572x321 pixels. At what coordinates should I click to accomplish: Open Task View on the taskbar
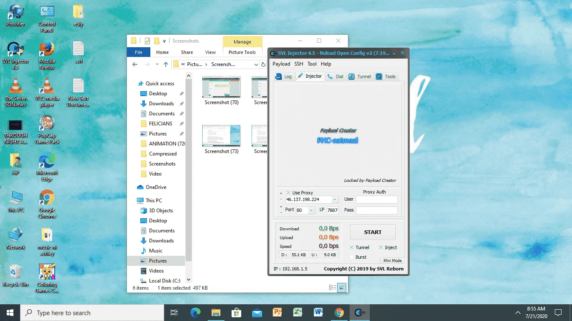174,313
